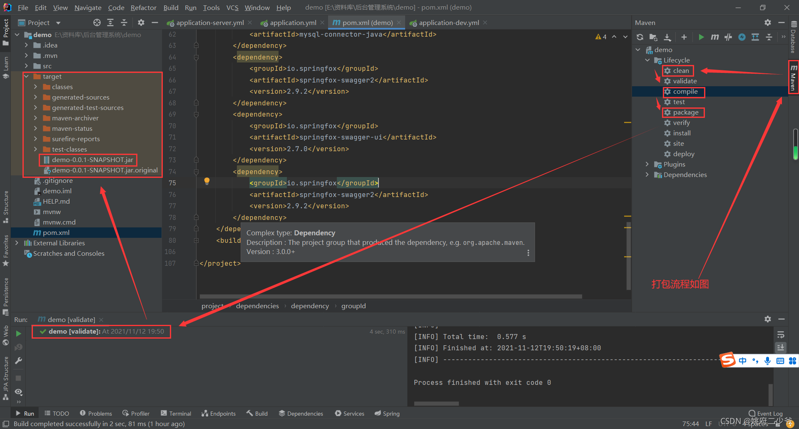Click the lightbulb intention icon on line 75
Screen dimensions: 799x429
pyautogui.click(x=207, y=181)
